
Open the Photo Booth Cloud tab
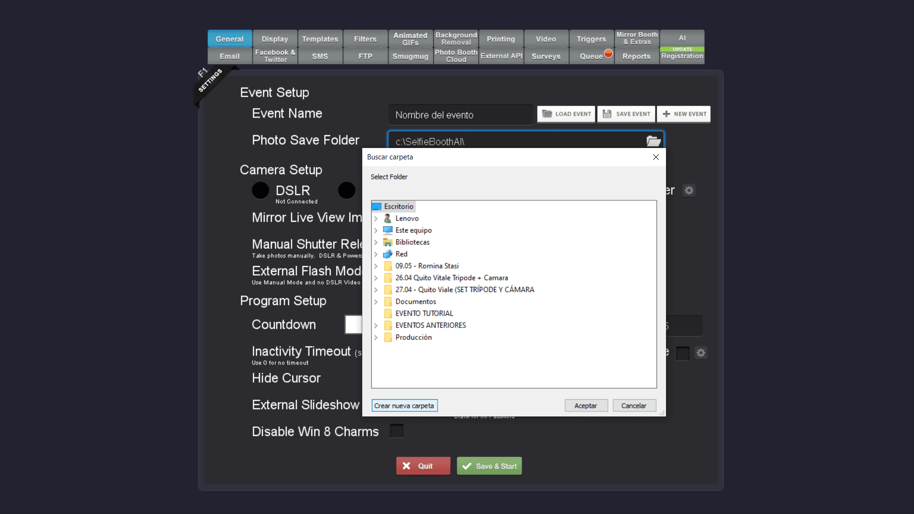coord(456,56)
